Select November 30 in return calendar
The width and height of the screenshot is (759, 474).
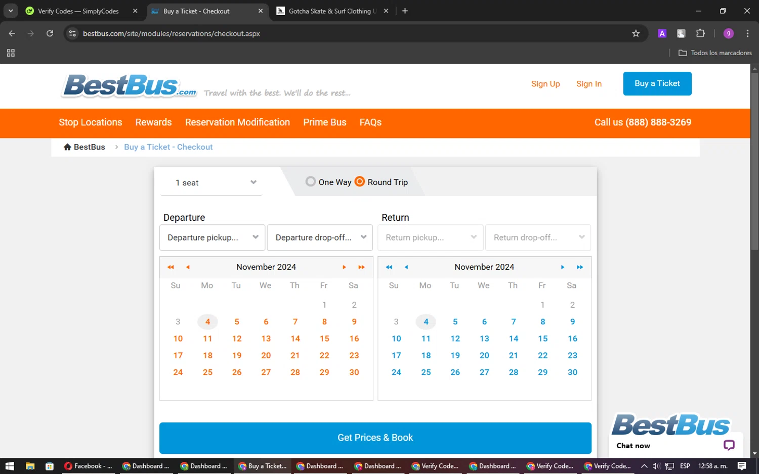572,372
